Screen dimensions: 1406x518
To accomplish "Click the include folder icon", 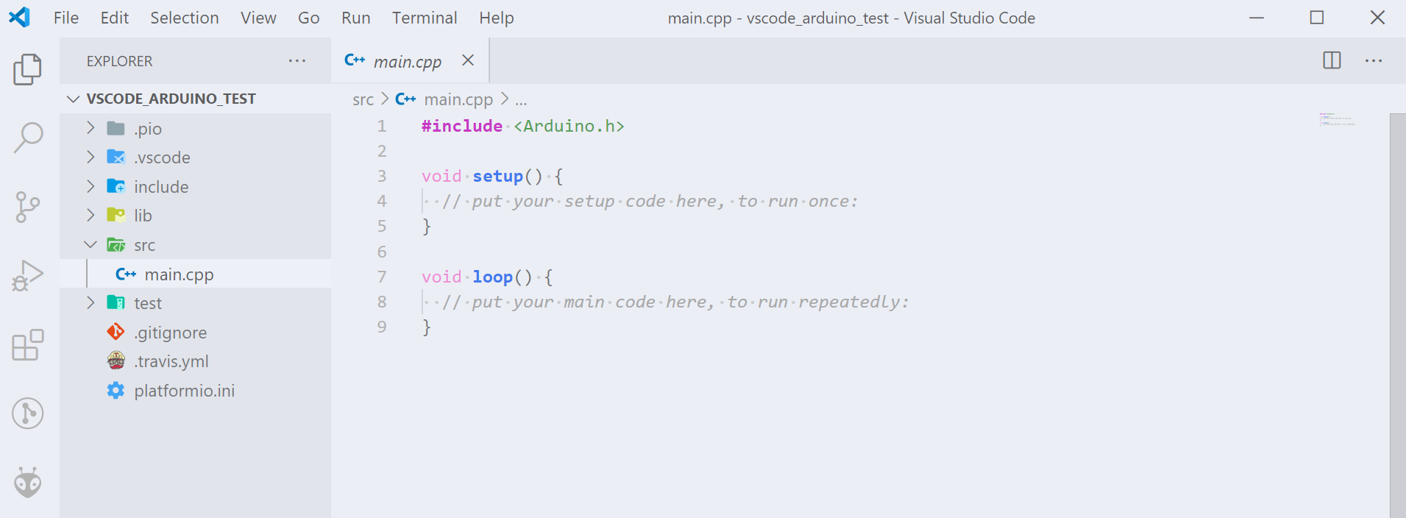I will (x=116, y=186).
